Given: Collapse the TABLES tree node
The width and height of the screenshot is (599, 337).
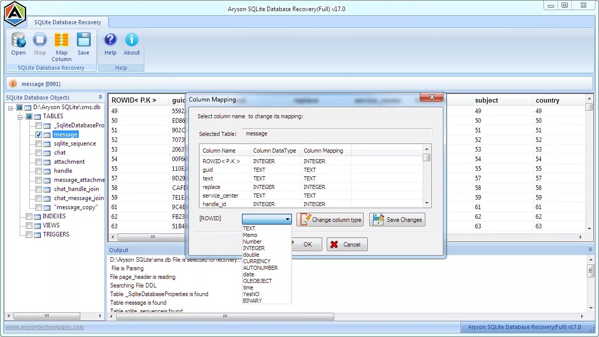Looking at the screenshot, I should [x=20, y=117].
